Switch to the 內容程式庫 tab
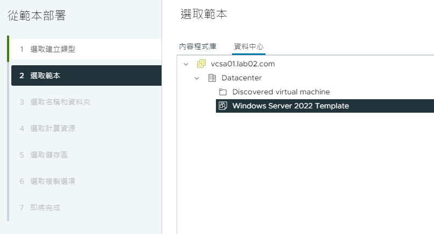Image resolution: width=434 pixels, height=234 pixels. (x=198, y=46)
